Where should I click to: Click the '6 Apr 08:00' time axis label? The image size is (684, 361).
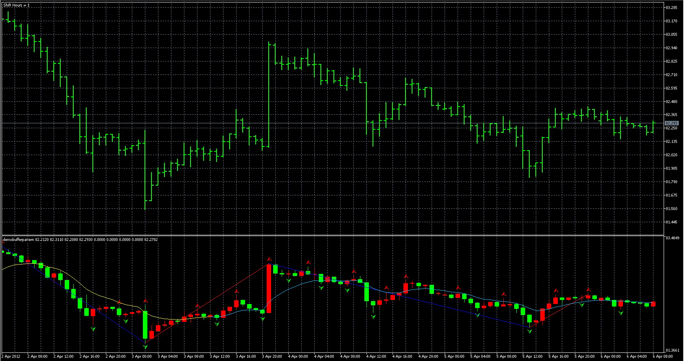coord(663,357)
